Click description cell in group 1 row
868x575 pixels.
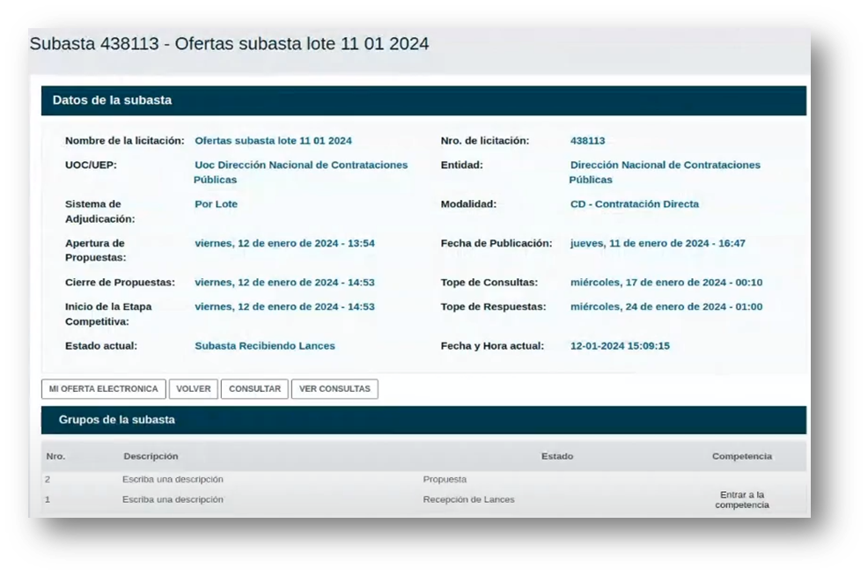click(x=173, y=499)
